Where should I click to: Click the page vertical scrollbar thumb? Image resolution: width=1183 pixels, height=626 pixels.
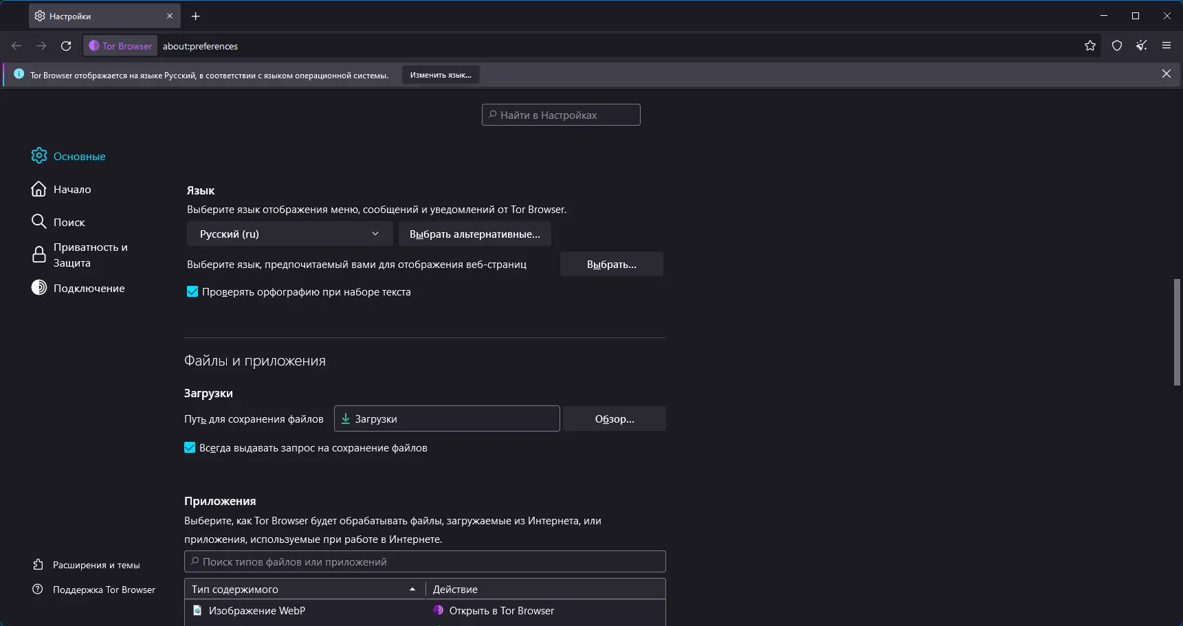1177,332
